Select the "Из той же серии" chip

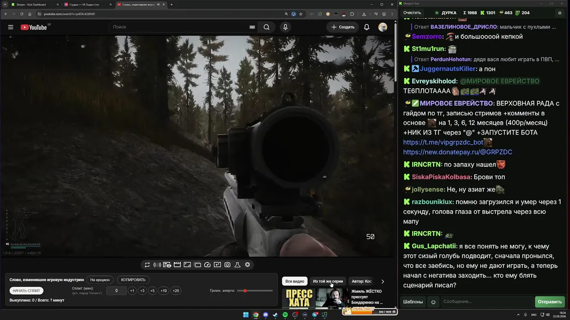click(328, 281)
